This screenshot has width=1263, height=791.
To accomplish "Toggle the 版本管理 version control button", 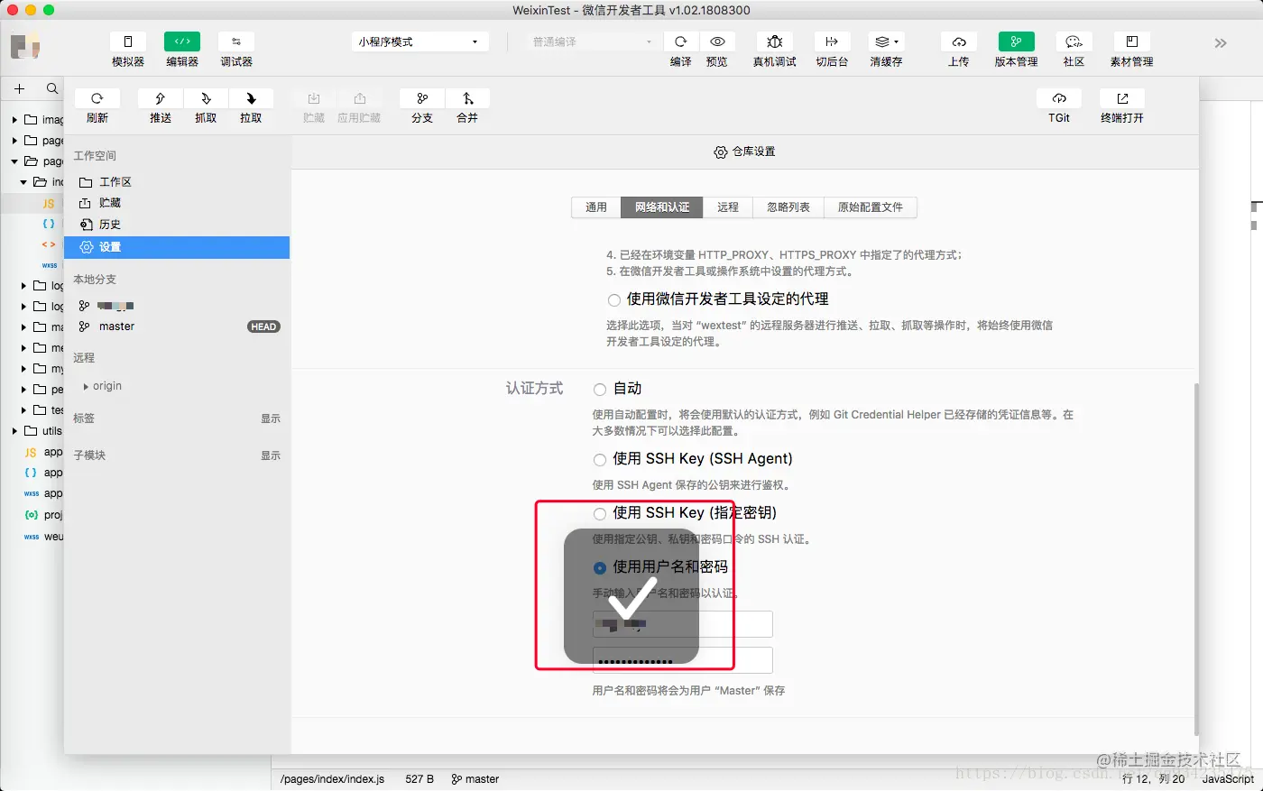I will pyautogui.click(x=1017, y=41).
